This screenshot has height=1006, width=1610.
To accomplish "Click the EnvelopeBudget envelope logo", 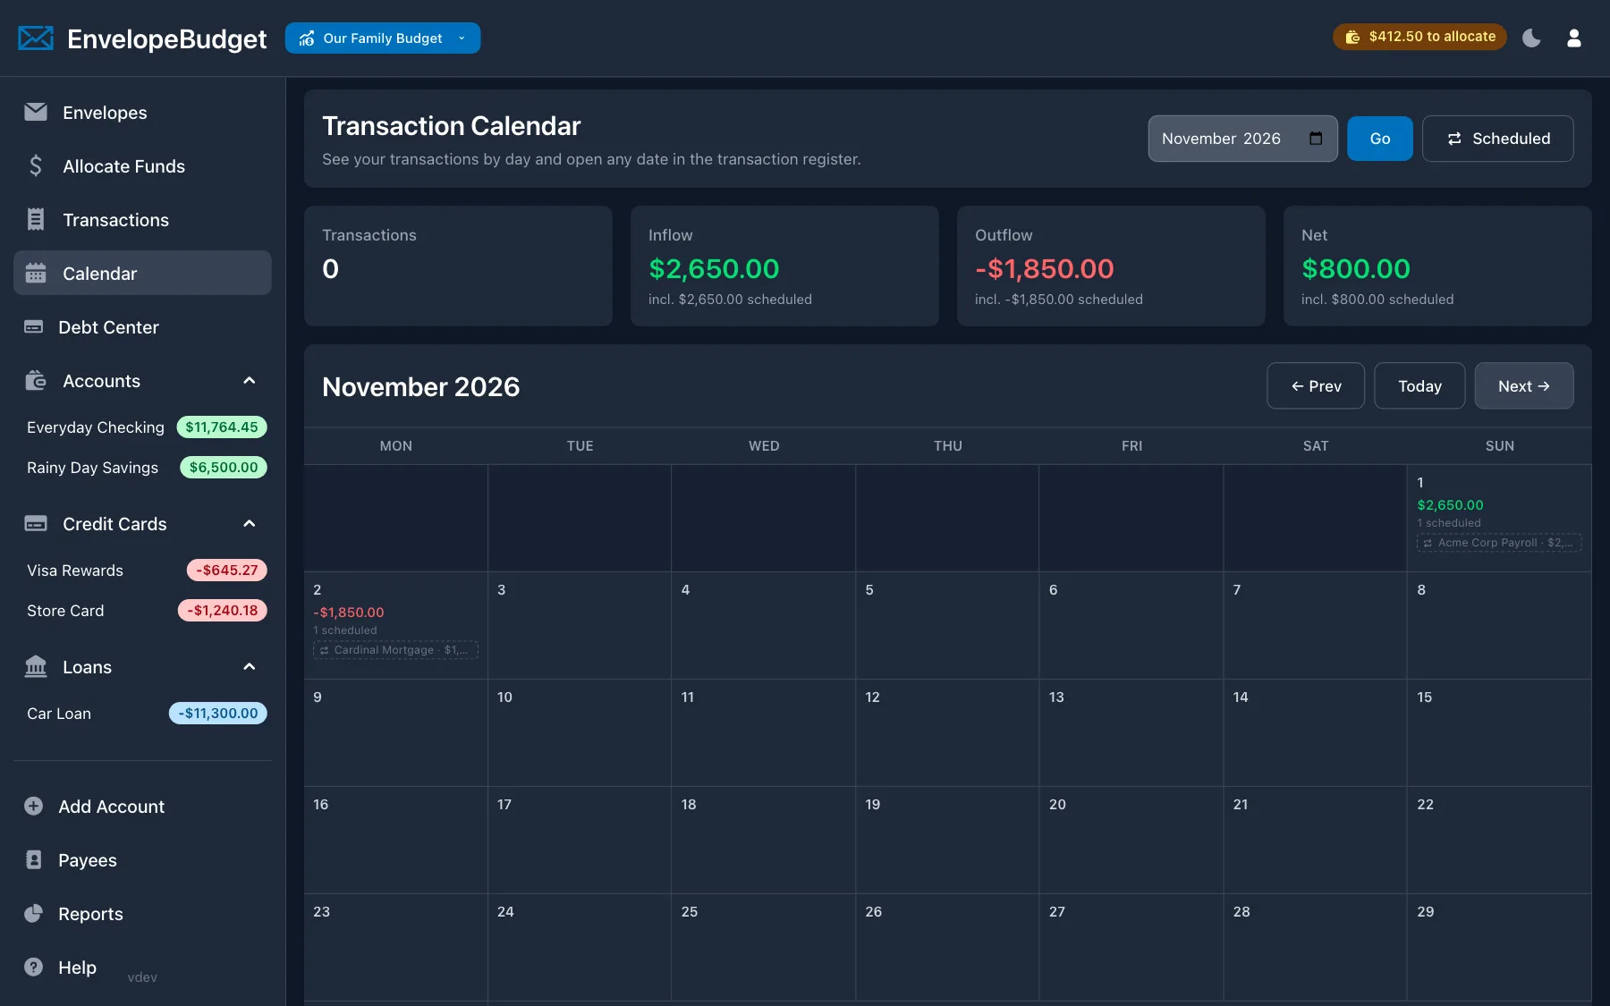I will pyautogui.click(x=36, y=38).
